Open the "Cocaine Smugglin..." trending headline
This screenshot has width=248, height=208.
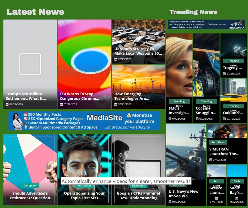pyautogui.click(x=206, y=111)
